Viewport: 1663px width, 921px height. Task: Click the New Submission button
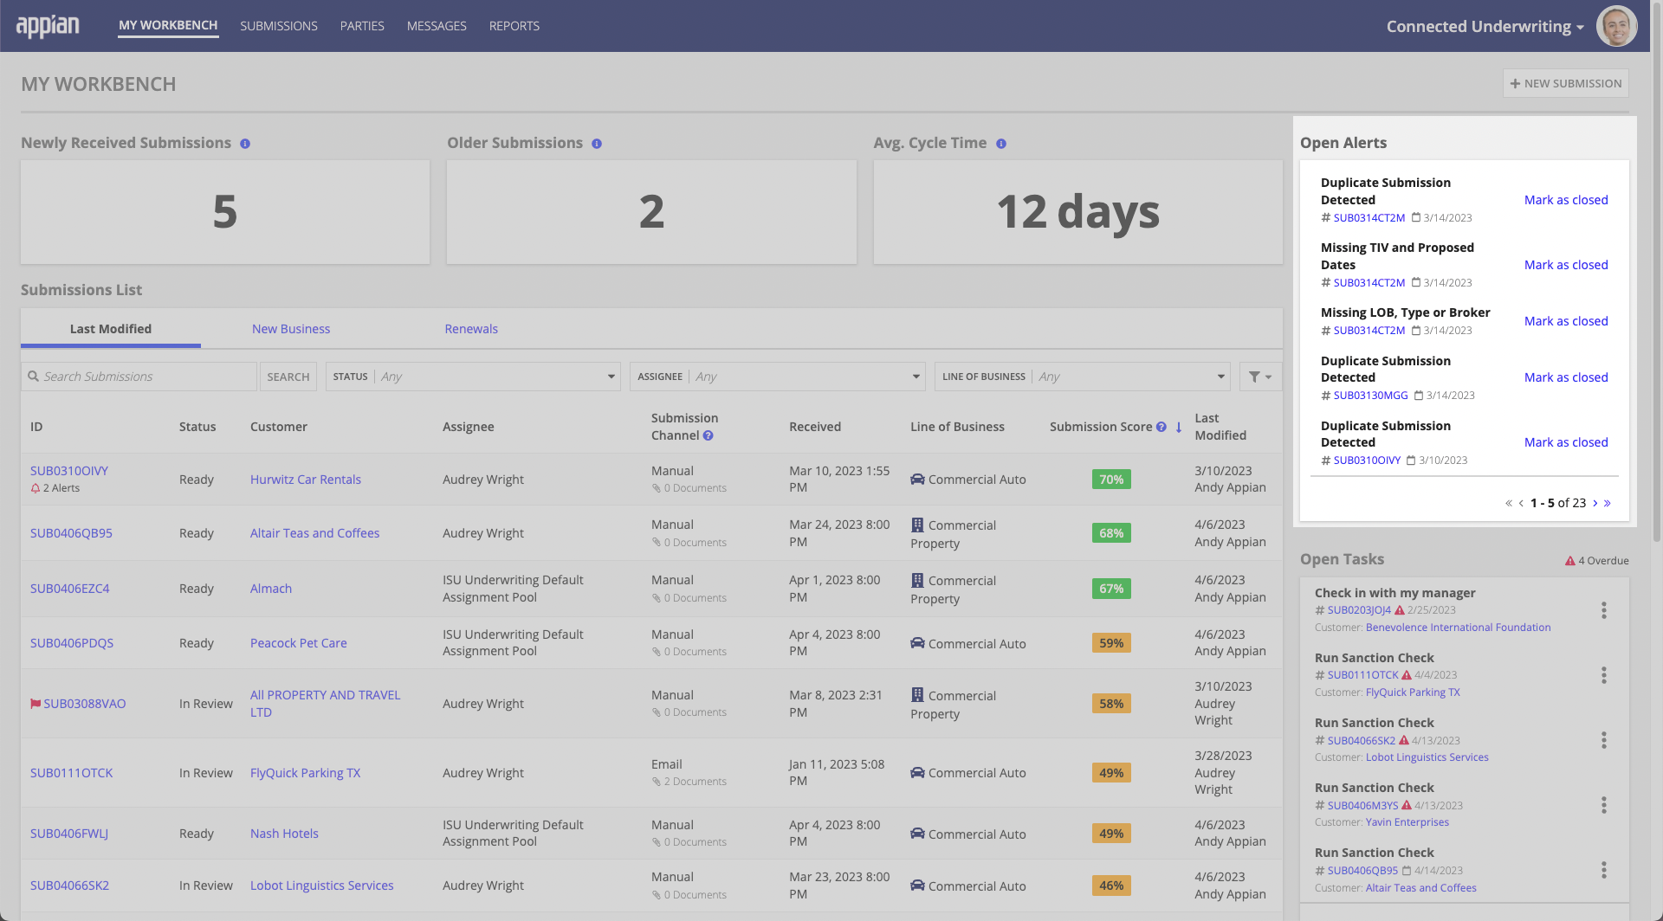(x=1566, y=83)
